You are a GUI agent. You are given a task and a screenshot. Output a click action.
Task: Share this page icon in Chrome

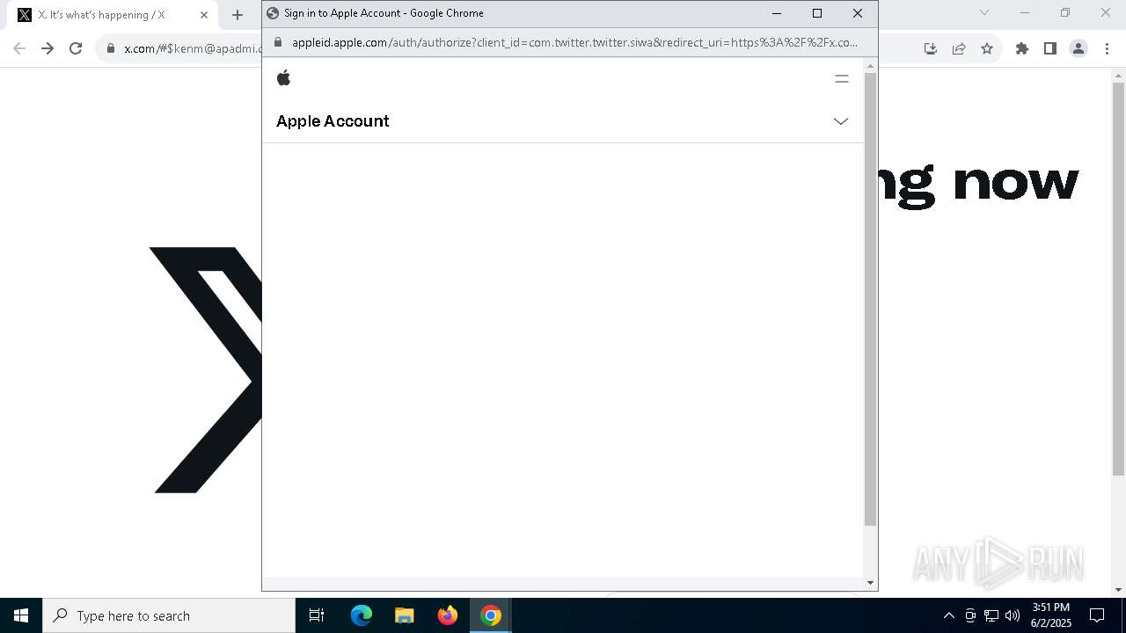coord(959,48)
